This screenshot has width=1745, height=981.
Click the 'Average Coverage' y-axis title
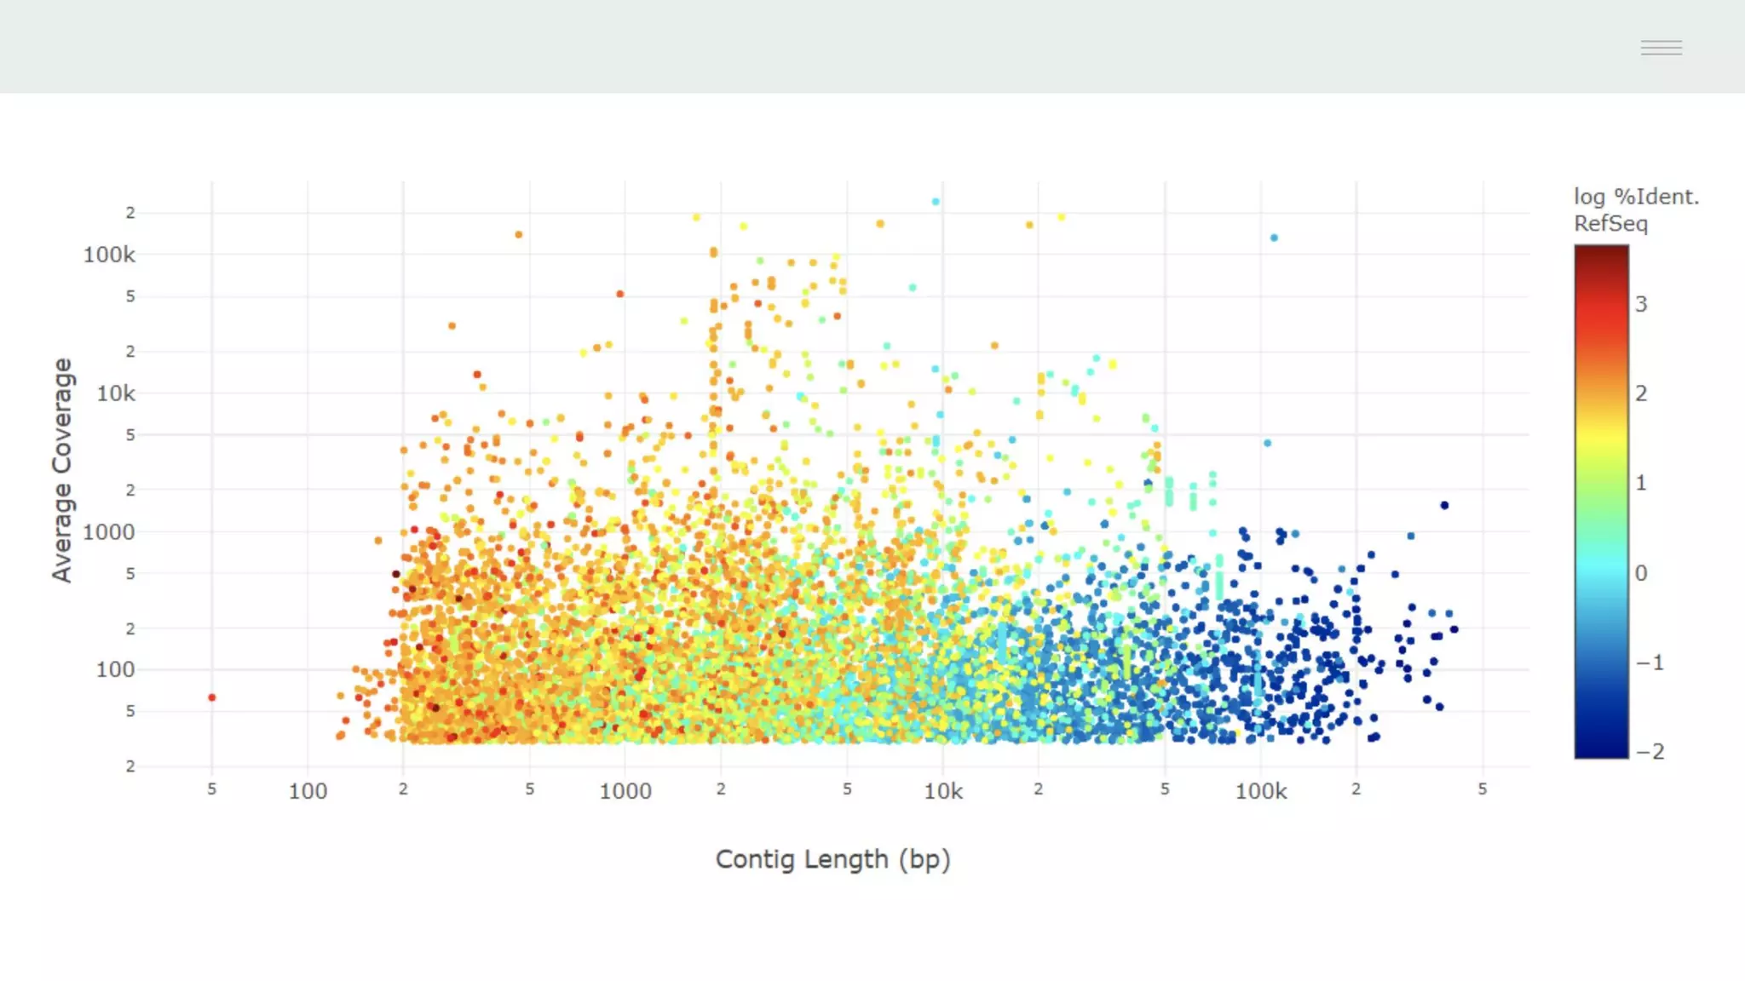[x=62, y=470]
